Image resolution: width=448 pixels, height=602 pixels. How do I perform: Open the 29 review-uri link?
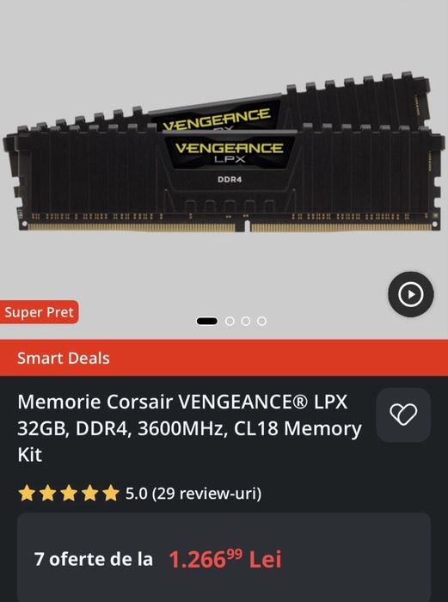tap(207, 494)
